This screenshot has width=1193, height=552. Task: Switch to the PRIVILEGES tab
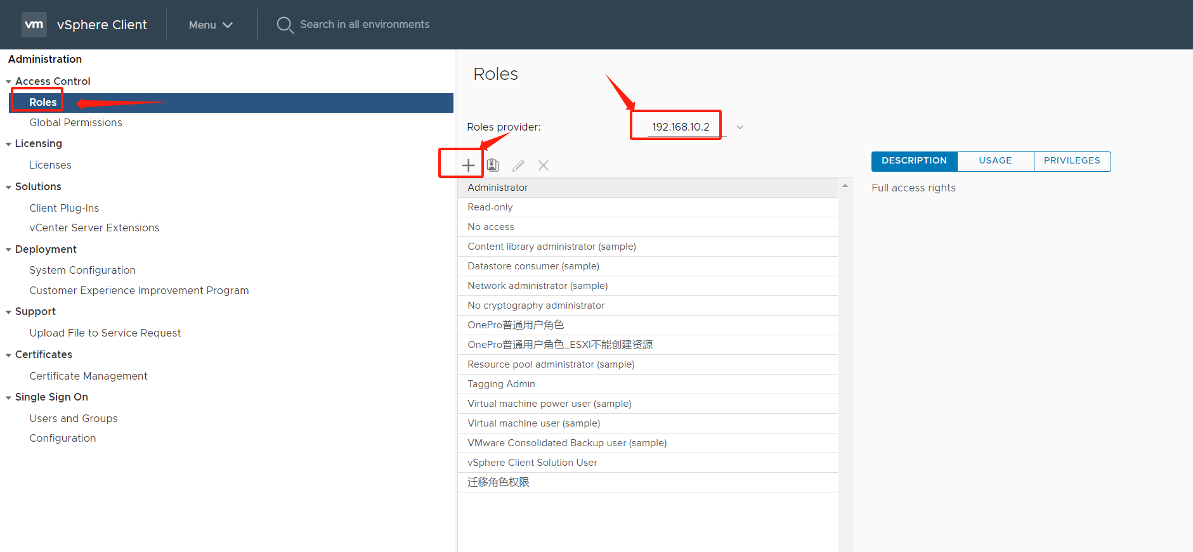(x=1072, y=161)
